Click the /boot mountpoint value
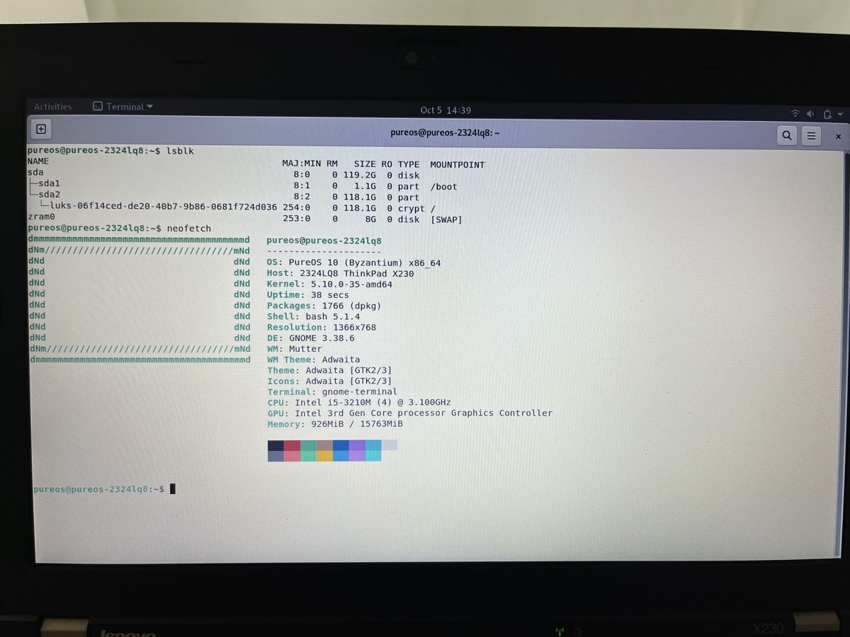850x637 pixels. pos(444,187)
